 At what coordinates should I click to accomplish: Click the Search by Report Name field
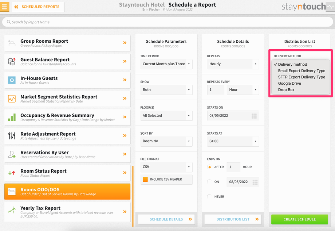click(167, 22)
